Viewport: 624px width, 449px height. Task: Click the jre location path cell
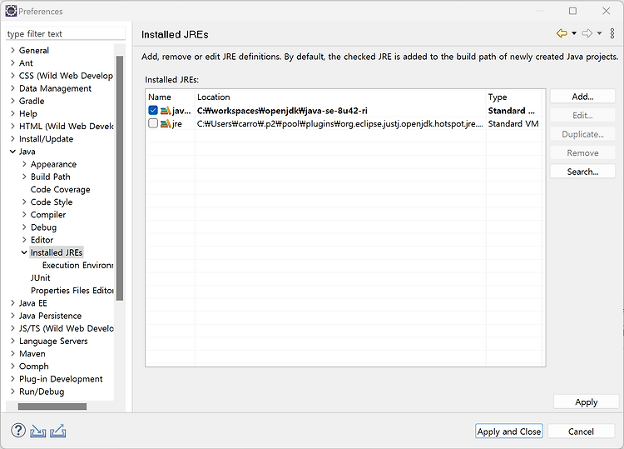tap(340, 123)
